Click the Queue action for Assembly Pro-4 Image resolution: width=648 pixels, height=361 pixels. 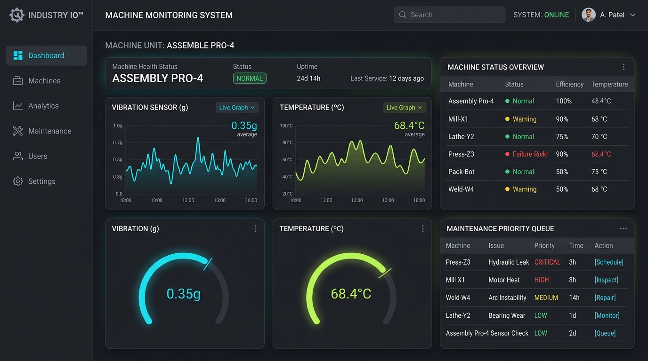(x=605, y=333)
